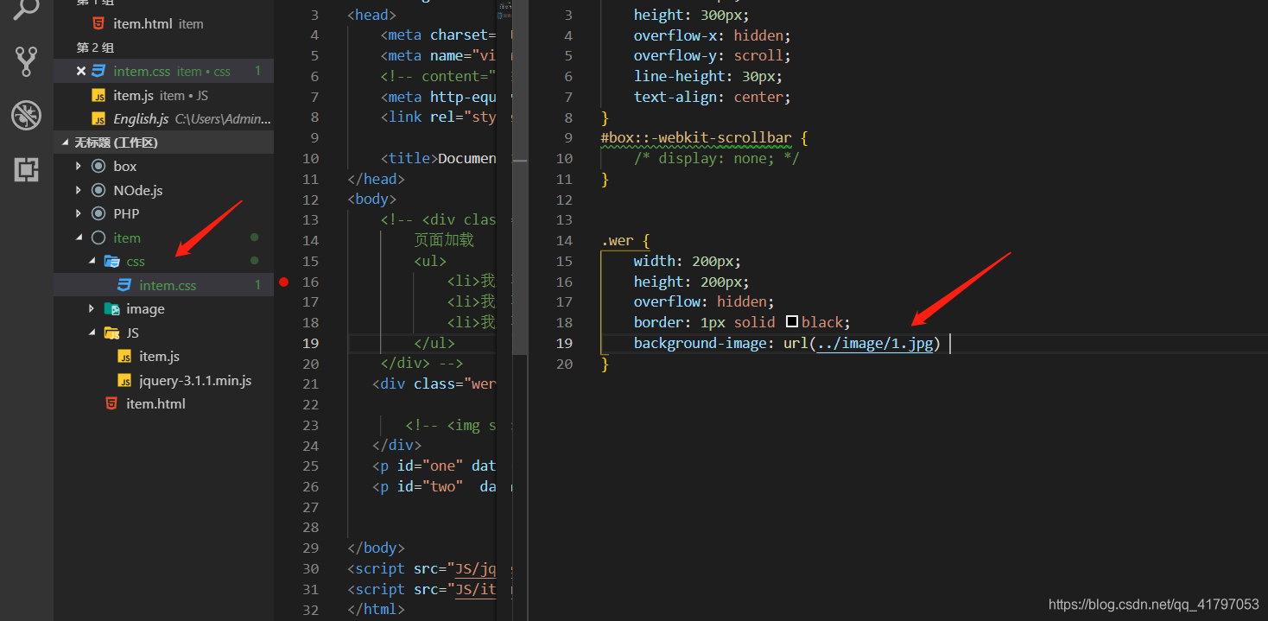Viewport: 1268px width, 621px height.
Task: Open the Extensions view
Action: tap(26, 169)
